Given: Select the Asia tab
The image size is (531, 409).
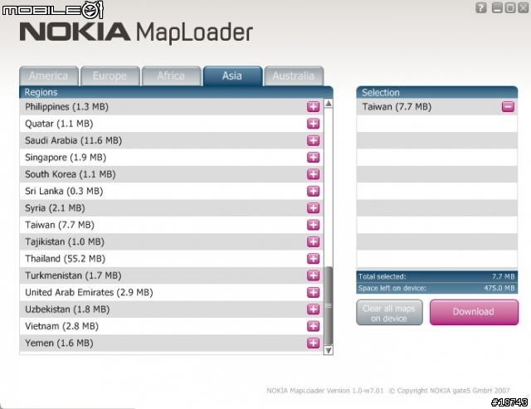Looking at the screenshot, I should click(x=232, y=75).
